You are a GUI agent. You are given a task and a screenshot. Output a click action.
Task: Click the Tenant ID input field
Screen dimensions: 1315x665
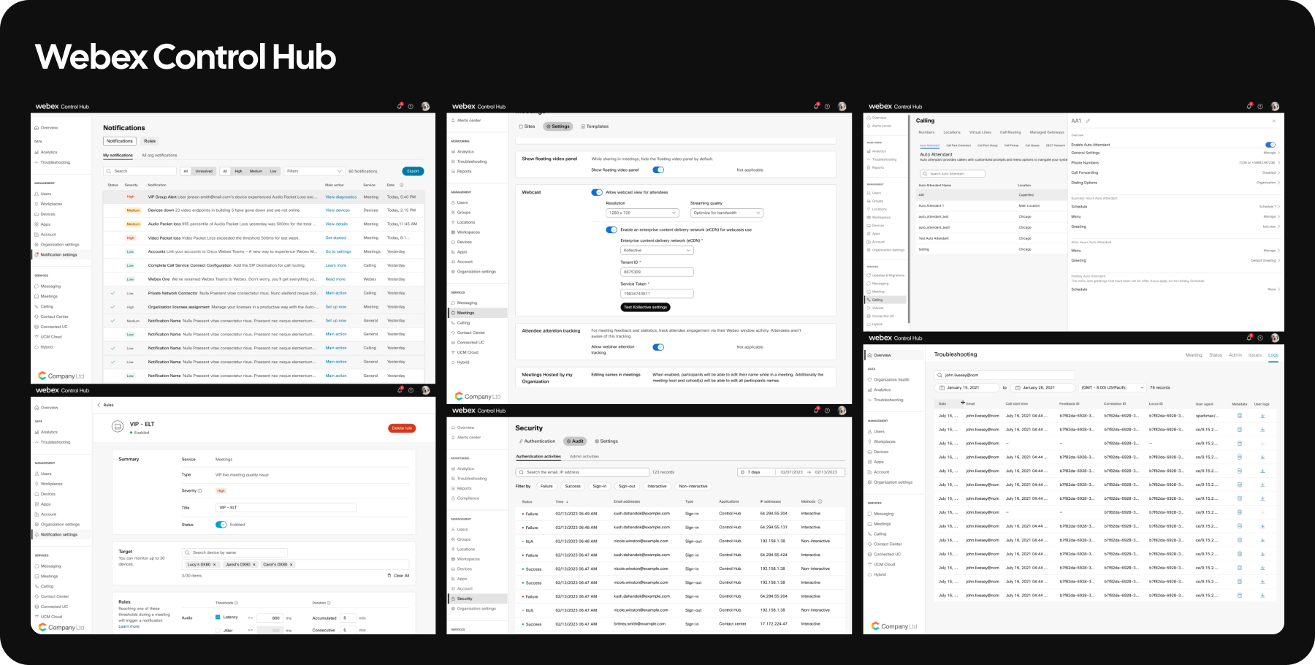point(657,272)
